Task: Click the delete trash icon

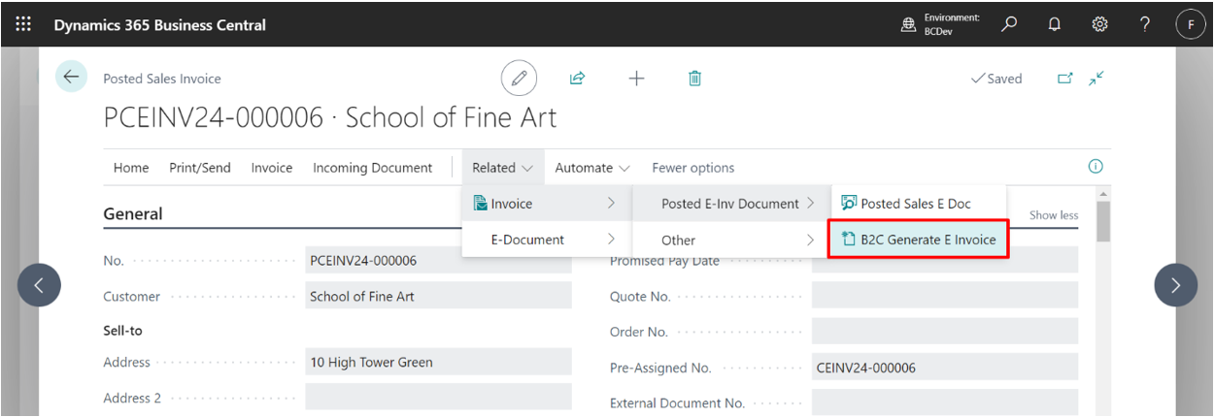Action: pyautogui.click(x=694, y=79)
